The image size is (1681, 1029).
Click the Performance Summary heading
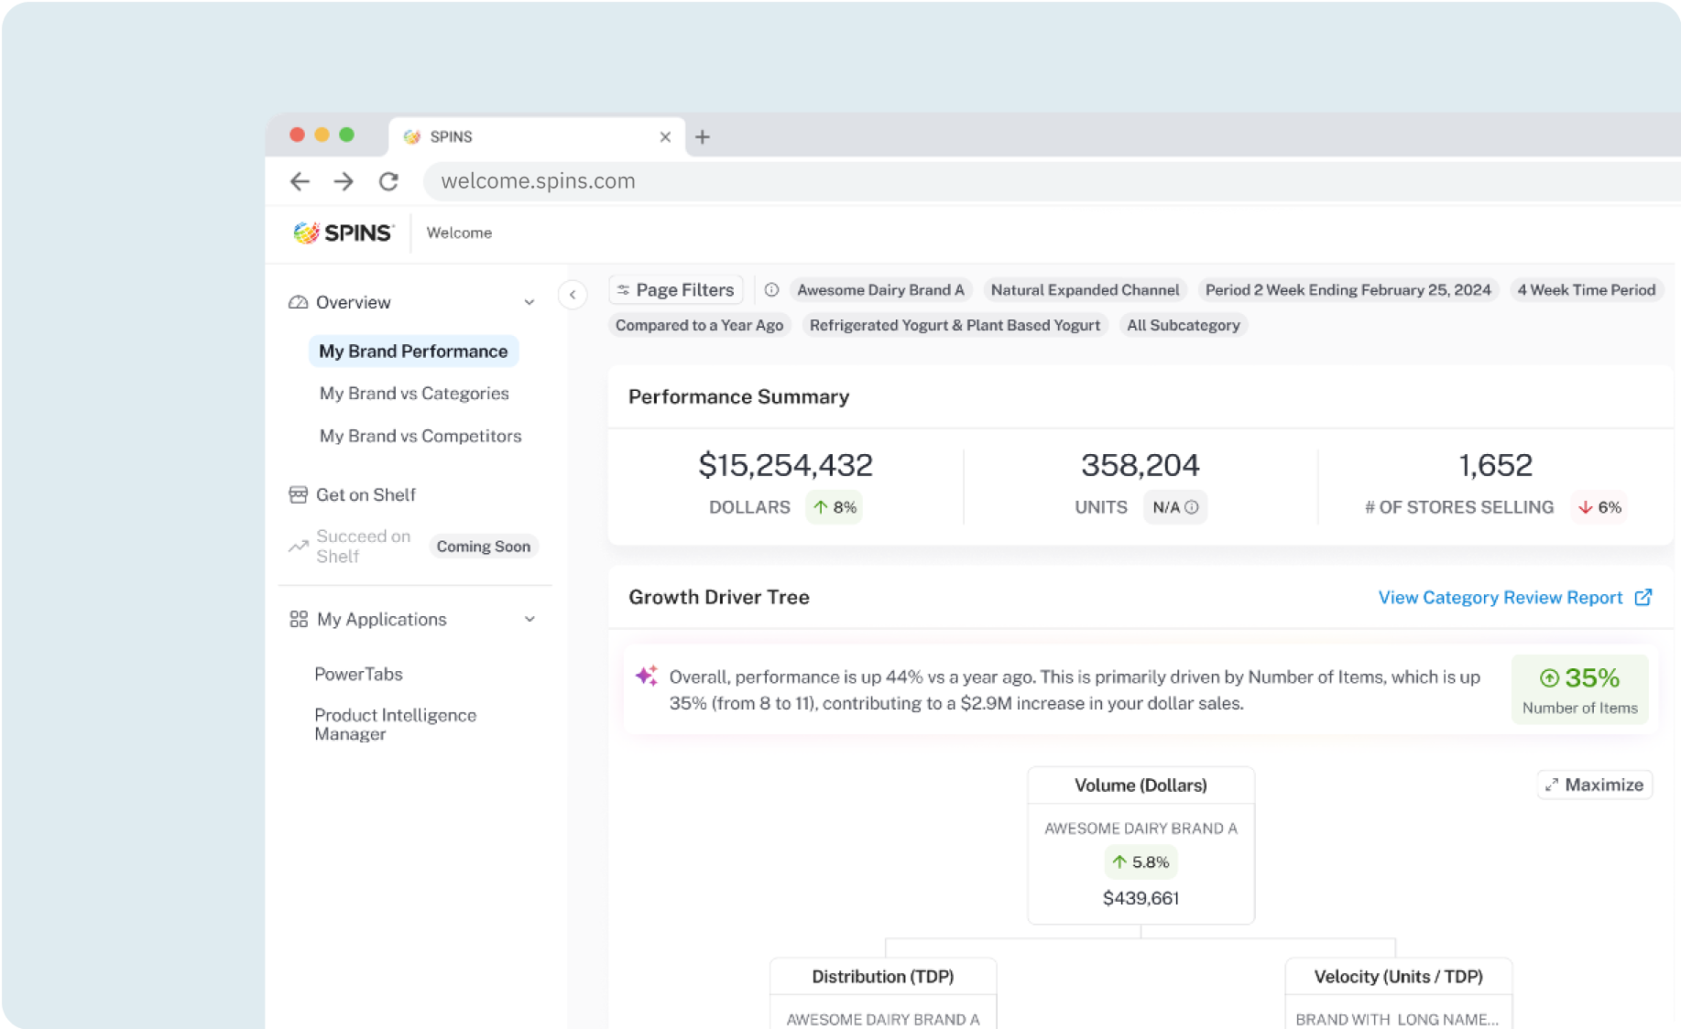tap(738, 396)
